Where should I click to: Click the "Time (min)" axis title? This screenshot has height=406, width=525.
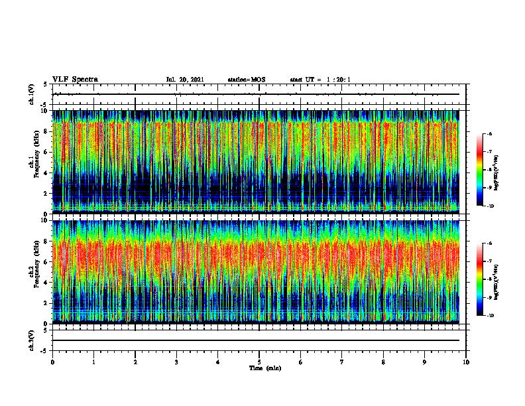point(265,368)
